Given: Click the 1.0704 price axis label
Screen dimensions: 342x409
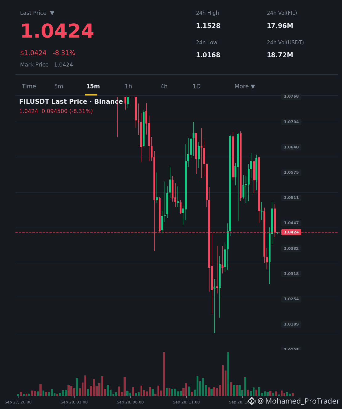Looking at the screenshot, I should pos(291,122).
